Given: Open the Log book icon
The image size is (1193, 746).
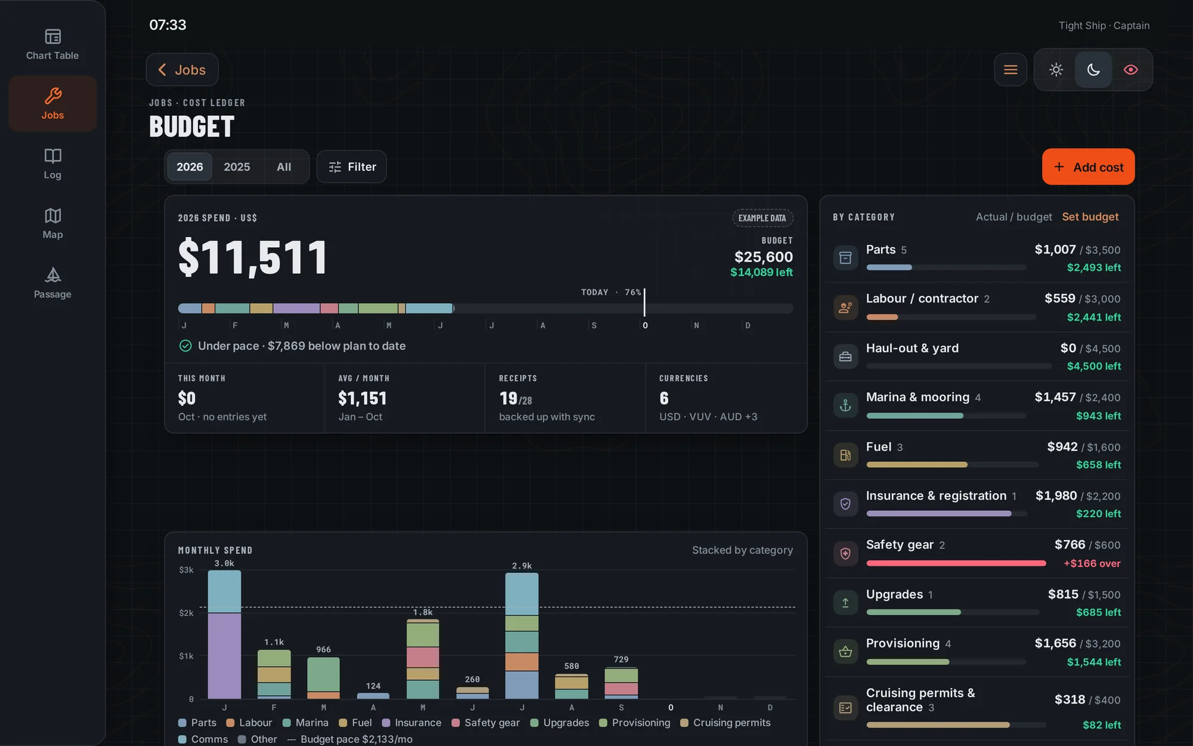Looking at the screenshot, I should click(52, 156).
